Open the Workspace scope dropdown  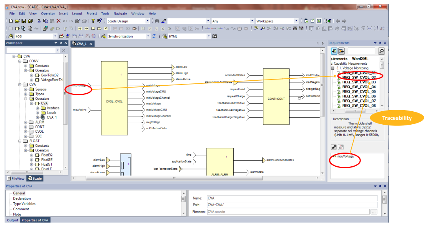(296, 21)
